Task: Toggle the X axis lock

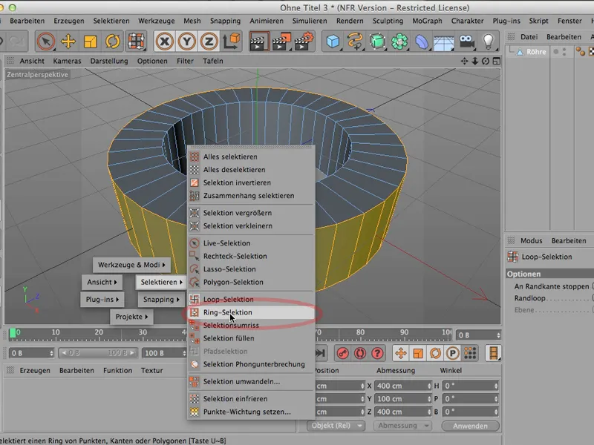Action: (163, 42)
